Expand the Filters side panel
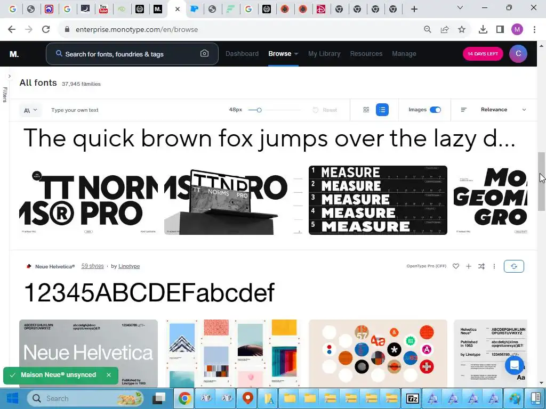The height and width of the screenshot is (409, 546). (10, 76)
